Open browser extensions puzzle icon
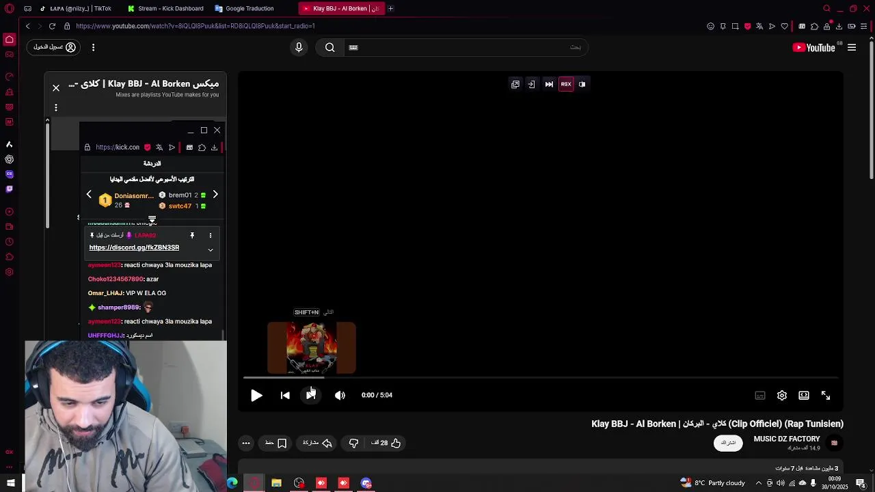This screenshot has height=492, width=875. [x=814, y=26]
